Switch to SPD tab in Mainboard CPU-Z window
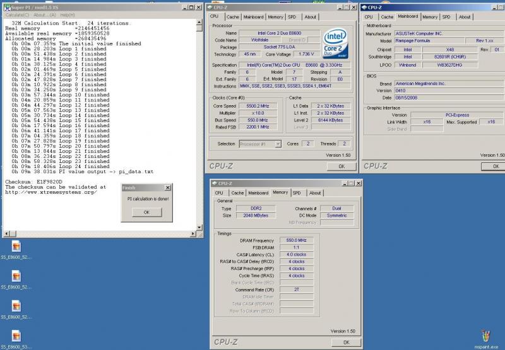The width and height of the screenshot is (505, 350). [x=446, y=17]
